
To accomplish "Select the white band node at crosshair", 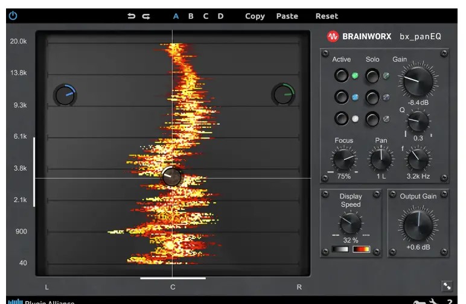I will click(x=171, y=176).
